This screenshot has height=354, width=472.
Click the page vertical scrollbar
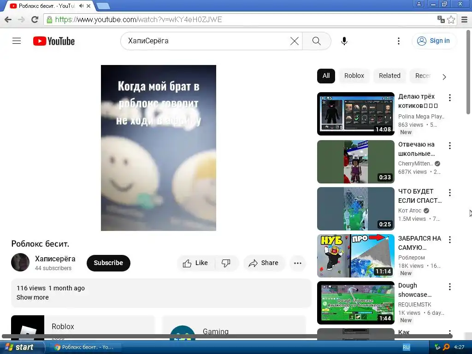[468, 72]
